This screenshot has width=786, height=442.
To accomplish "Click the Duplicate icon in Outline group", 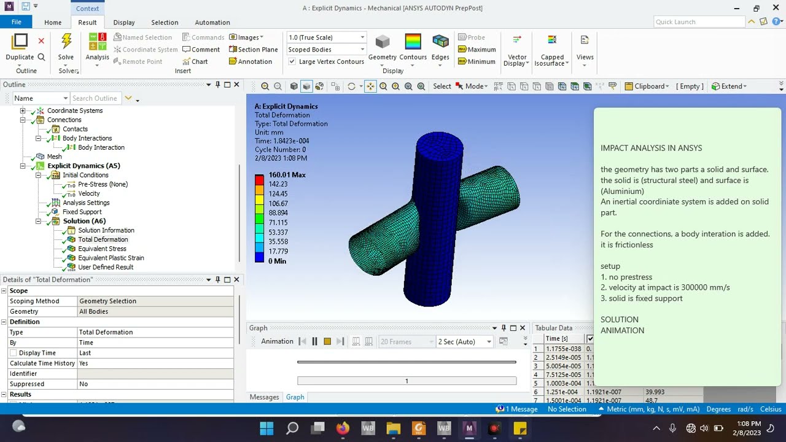I will pos(20,41).
